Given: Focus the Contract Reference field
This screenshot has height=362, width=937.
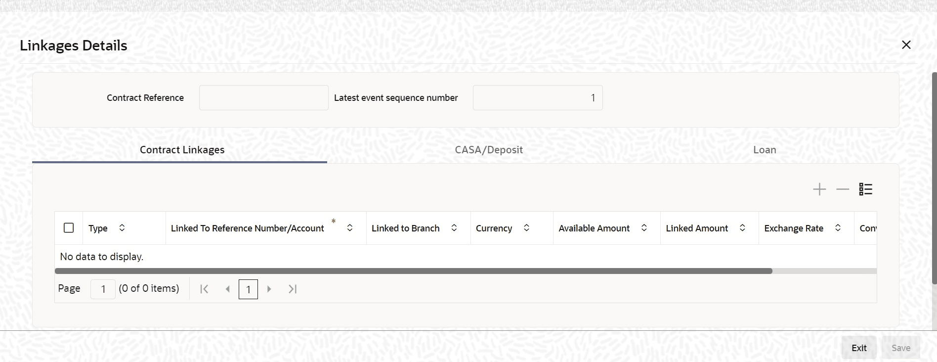Looking at the screenshot, I should 264,98.
